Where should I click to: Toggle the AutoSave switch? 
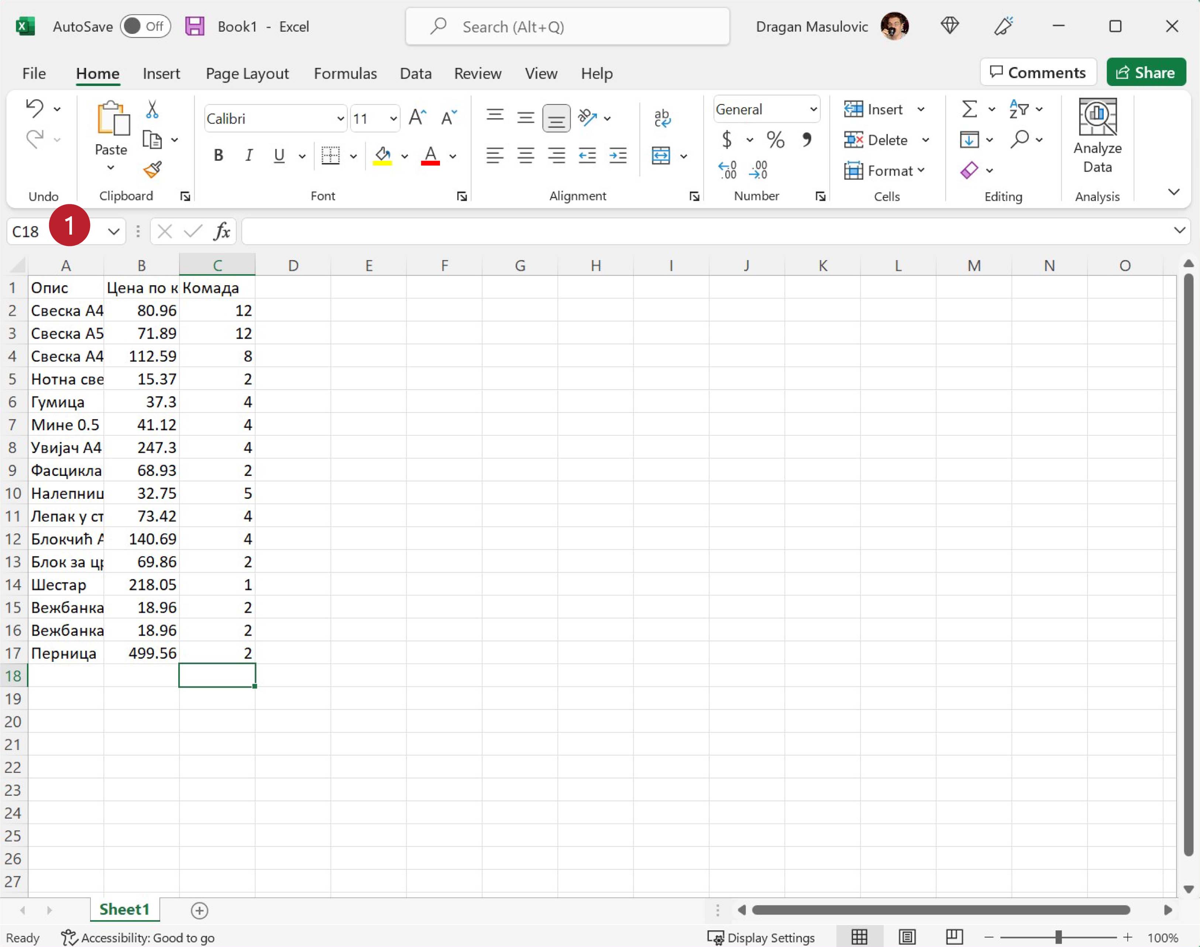pos(145,27)
